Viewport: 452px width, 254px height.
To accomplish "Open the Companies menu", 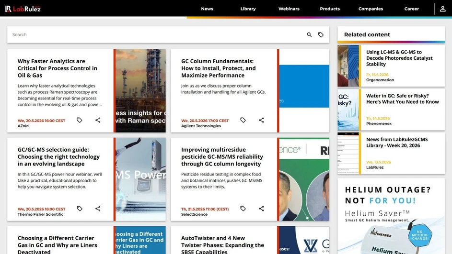I will click(x=371, y=9).
